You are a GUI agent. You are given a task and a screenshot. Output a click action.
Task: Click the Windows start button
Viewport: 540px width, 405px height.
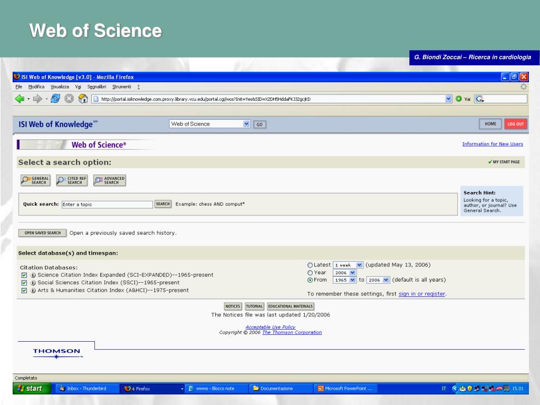pos(31,389)
